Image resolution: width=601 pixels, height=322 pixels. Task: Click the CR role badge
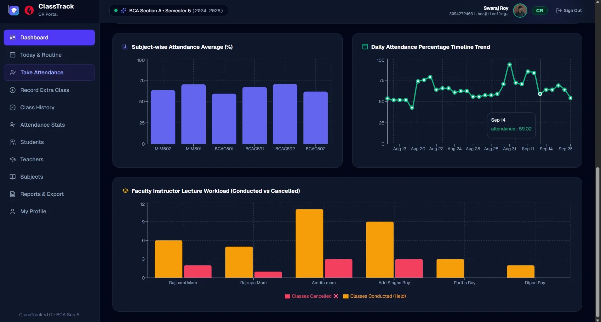pos(540,11)
